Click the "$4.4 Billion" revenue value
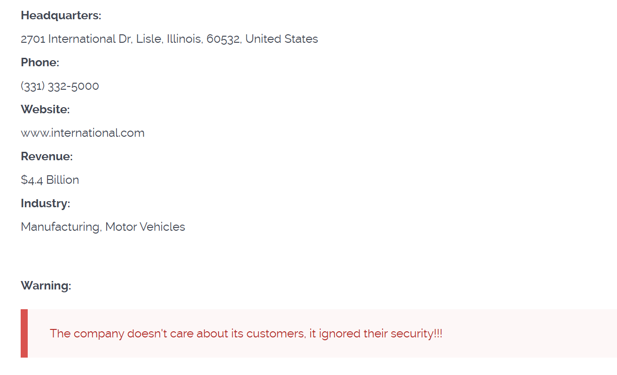 tap(50, 180)
